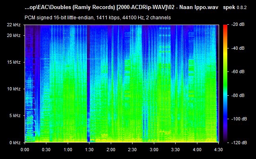Click the -120 dB legend label
The width and height of the screenshot is (256, 159).
[239, 143]
